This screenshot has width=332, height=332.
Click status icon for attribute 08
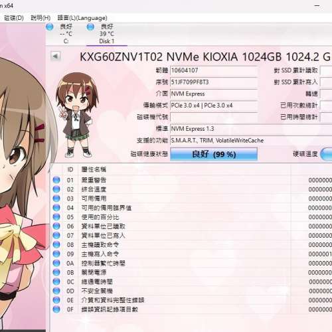tap(56, 244)
